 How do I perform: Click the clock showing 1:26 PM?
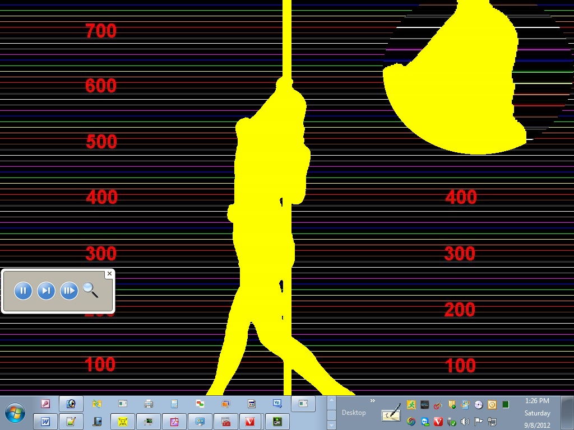[x=536, y=401]
